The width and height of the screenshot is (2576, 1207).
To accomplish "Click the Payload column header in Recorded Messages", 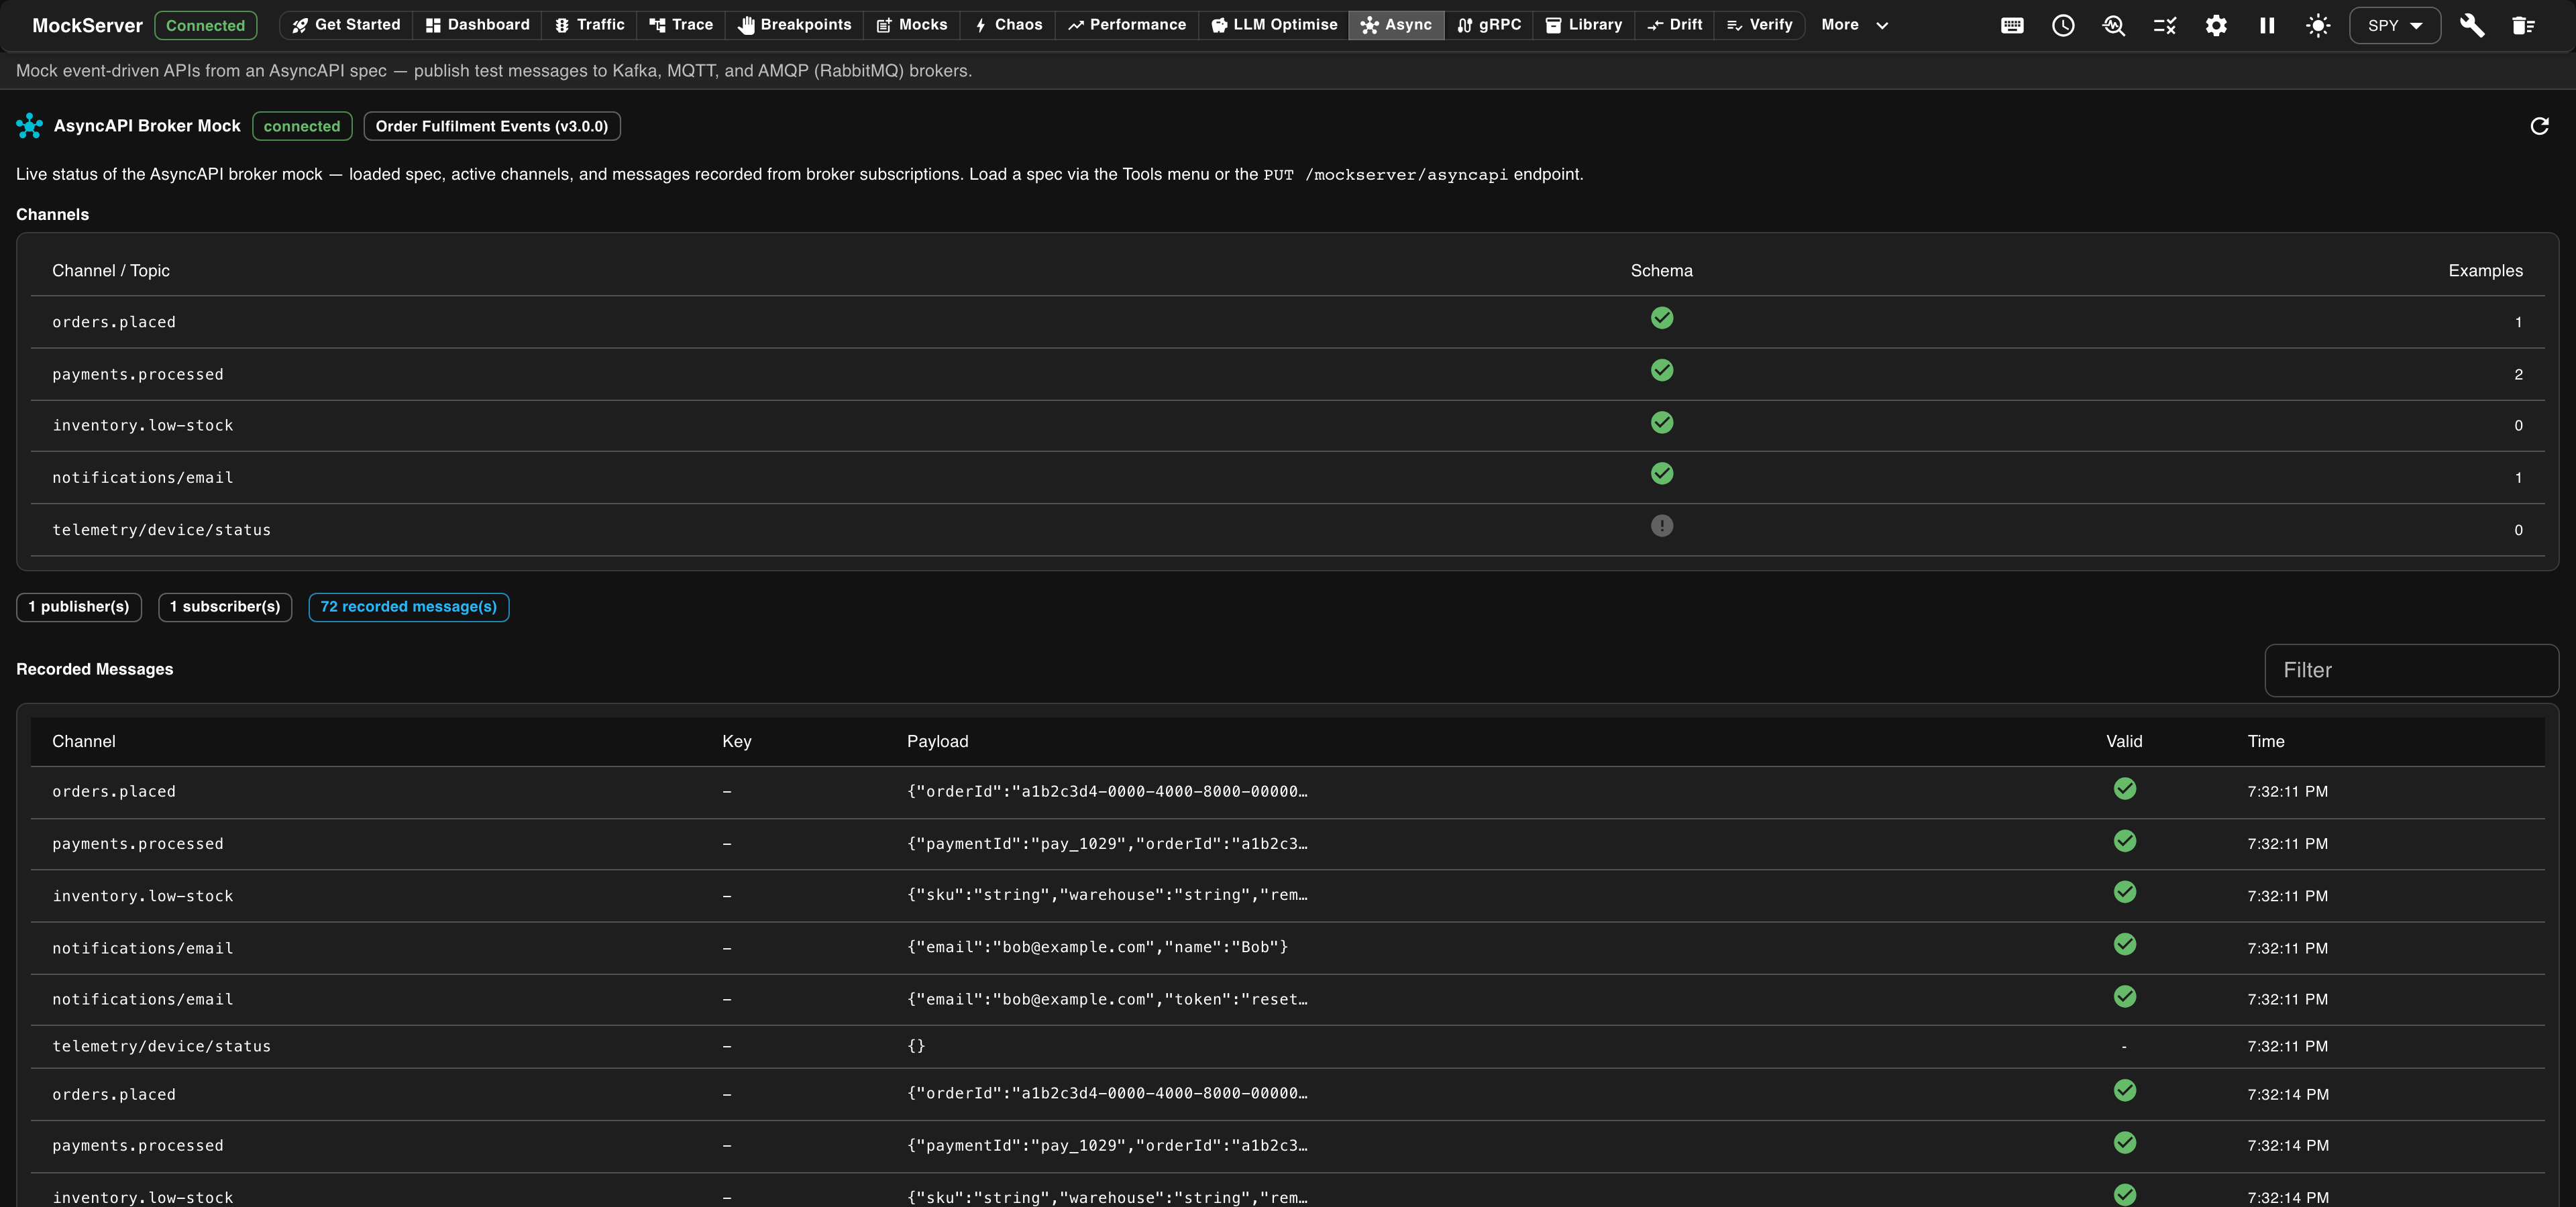I will [x=937, y=742].
